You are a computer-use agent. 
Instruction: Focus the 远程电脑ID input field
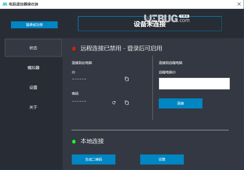tap(194, 84)
